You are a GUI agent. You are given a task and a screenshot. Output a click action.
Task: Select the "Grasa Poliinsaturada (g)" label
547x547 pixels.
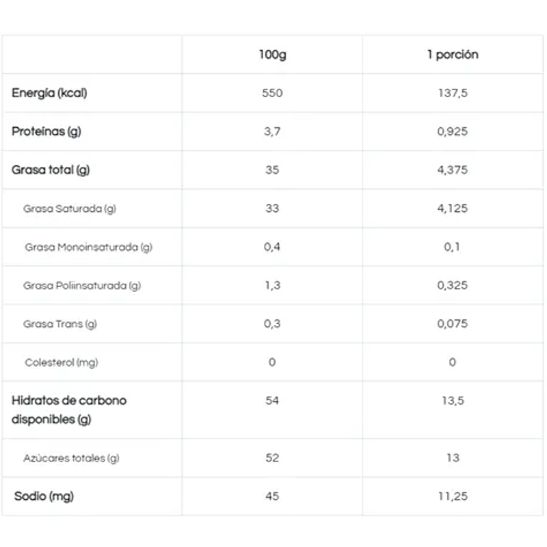coord(82,285)
